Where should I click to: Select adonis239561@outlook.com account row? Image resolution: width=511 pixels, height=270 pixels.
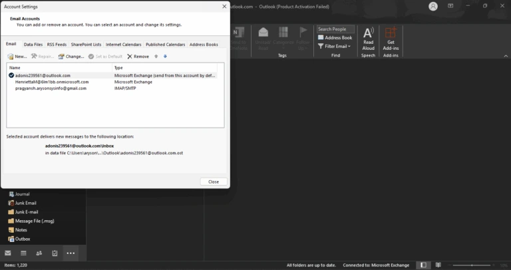(x=112, y=75)
